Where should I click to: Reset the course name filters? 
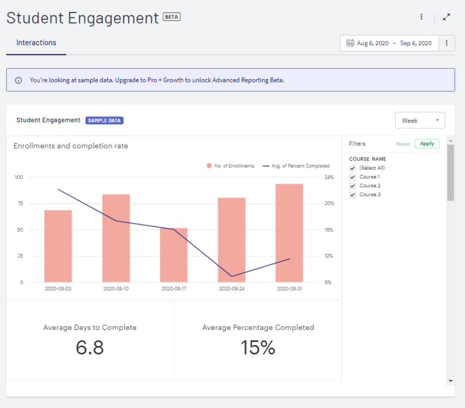tap(403, 143)
